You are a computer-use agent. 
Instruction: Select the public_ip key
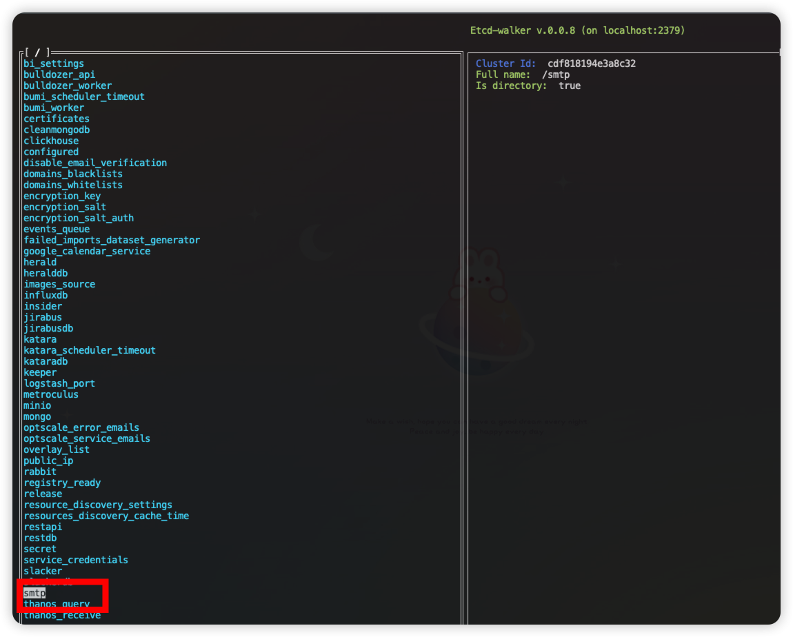[x=48, y=461]
